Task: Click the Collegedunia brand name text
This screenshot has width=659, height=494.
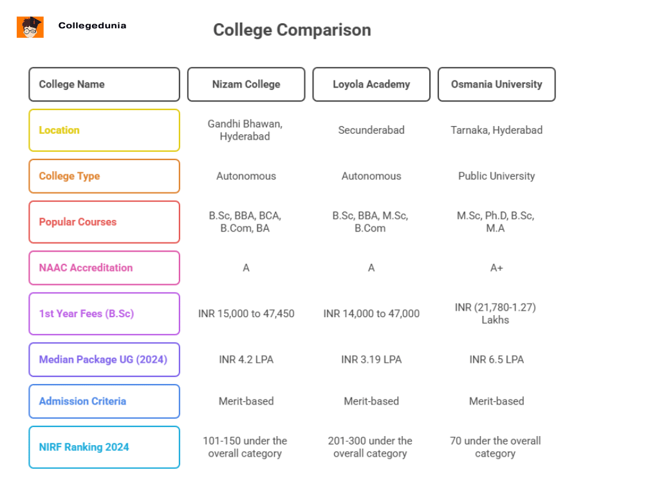Action: (92, 26)
